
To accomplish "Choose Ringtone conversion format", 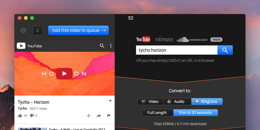I will coord(207,101).
